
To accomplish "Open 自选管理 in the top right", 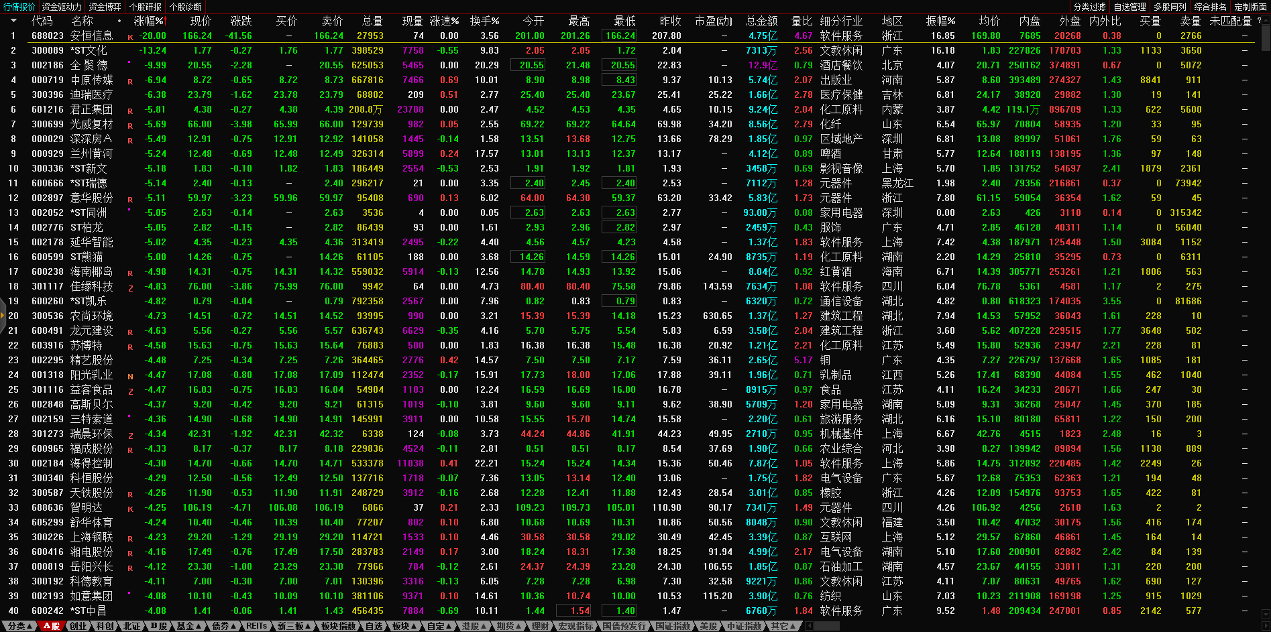I will (x=1130, y=7).
